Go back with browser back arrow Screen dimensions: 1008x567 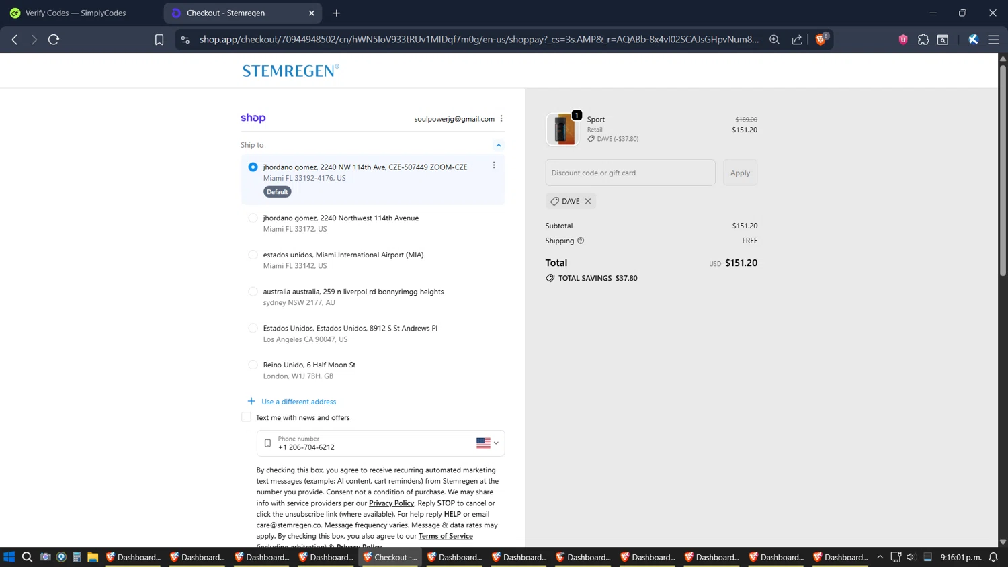(15, 40)
